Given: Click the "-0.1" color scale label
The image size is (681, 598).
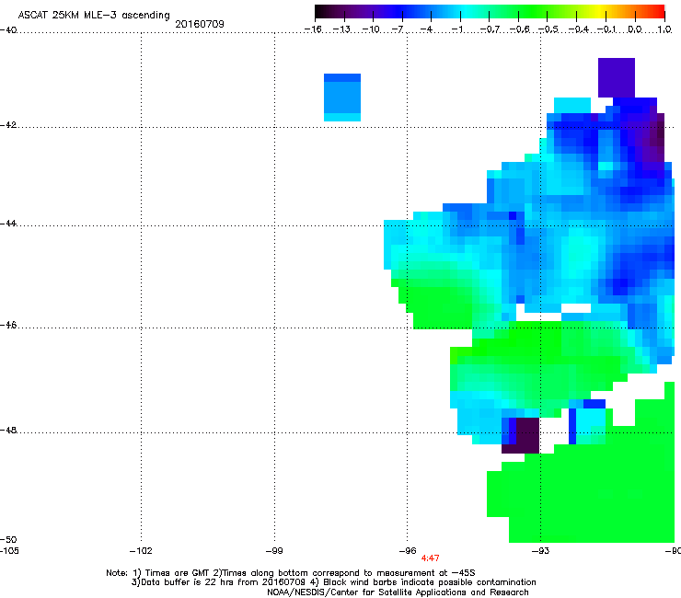Looking at the screenshot, I should 607,29.
